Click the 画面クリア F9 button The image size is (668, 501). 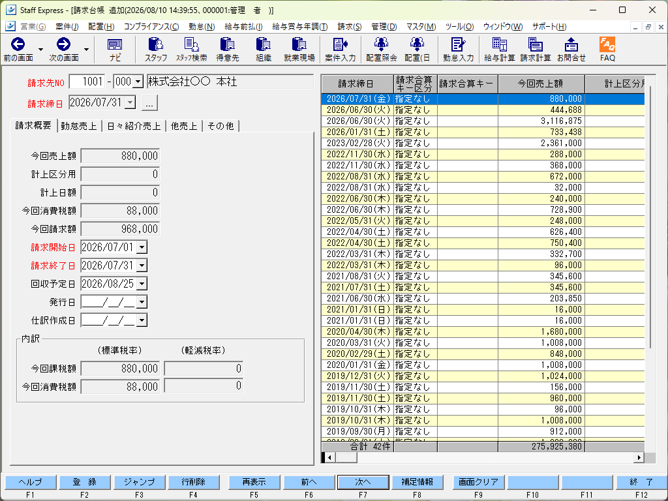click(478, 482)
